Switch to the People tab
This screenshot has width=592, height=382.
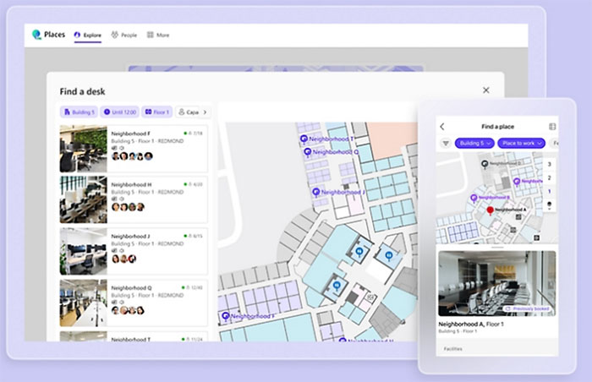124,35
